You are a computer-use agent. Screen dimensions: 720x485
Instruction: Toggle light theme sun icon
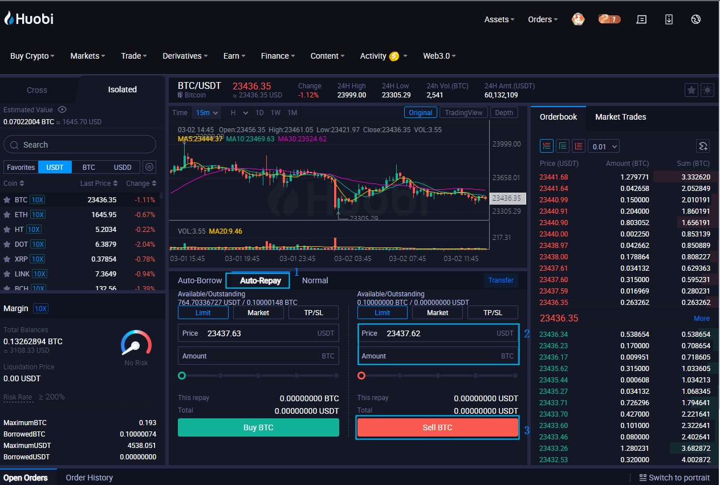point(707,90)
